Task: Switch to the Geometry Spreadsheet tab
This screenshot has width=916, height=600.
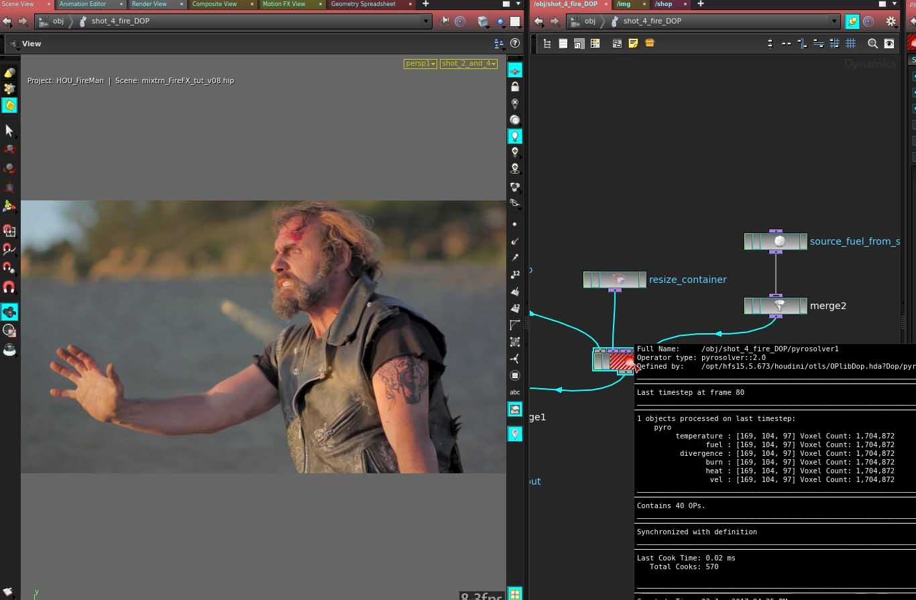Action: pyautogui.click(x=363, y=4)
